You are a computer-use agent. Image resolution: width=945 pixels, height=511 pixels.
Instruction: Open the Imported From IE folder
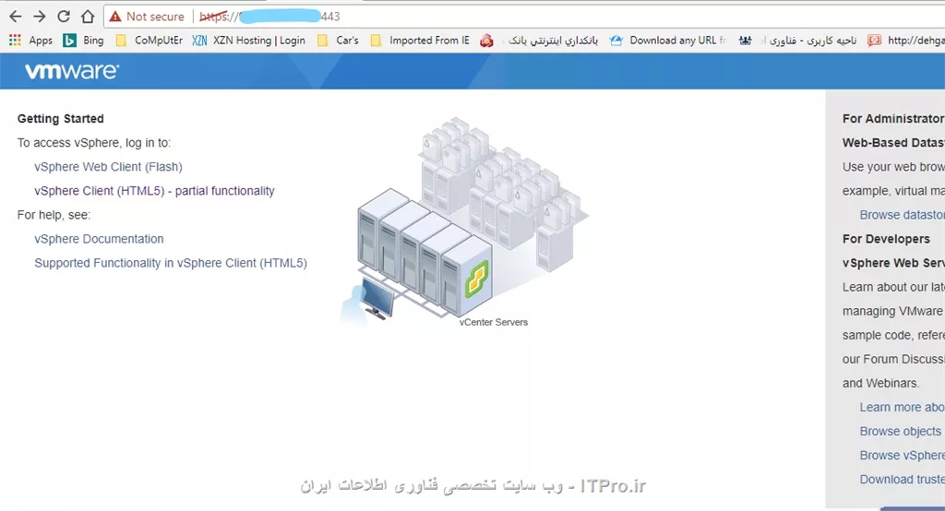420,41
